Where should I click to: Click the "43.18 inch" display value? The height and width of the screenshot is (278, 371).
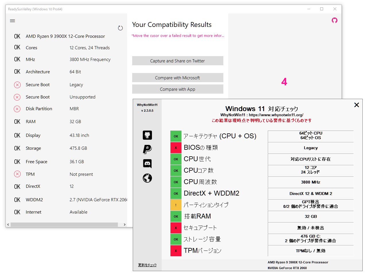[79, 135]
